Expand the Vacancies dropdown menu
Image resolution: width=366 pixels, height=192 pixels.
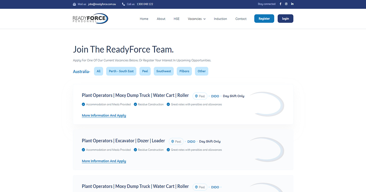196,19
